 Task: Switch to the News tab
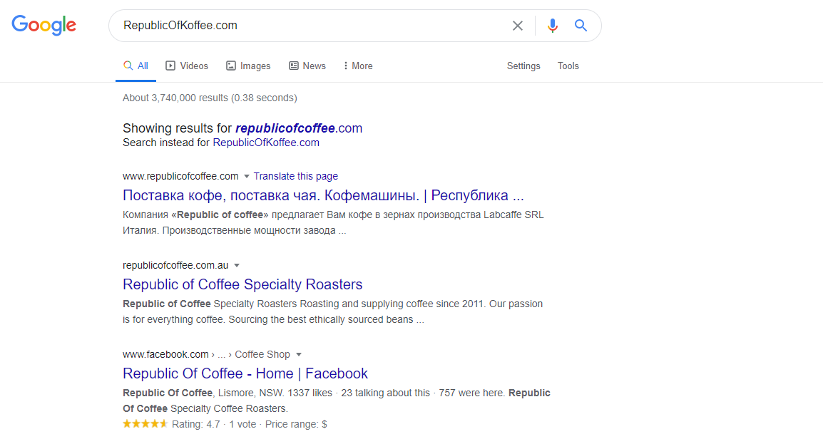tap(307, 66)
